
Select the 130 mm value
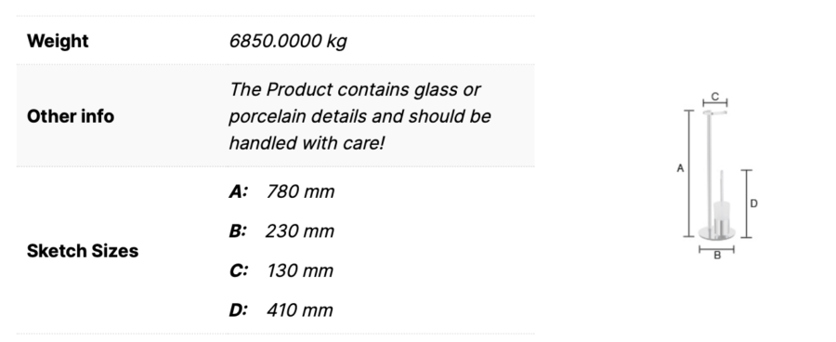(300, 270)
